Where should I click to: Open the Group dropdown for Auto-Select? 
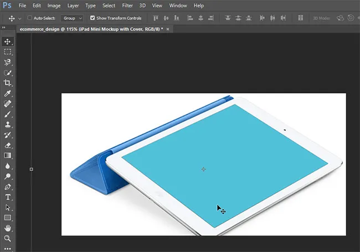click(x=73, y=18)
